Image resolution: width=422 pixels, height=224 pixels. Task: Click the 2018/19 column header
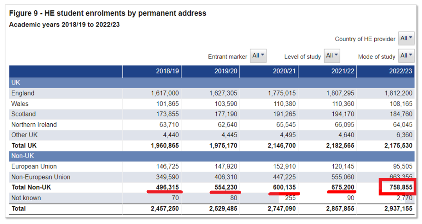coord(167,72)
